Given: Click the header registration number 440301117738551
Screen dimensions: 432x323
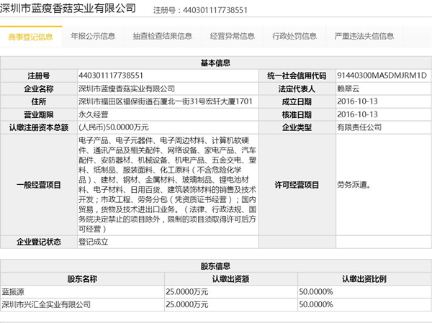Looking at the screenshot, I should point(215,11).
